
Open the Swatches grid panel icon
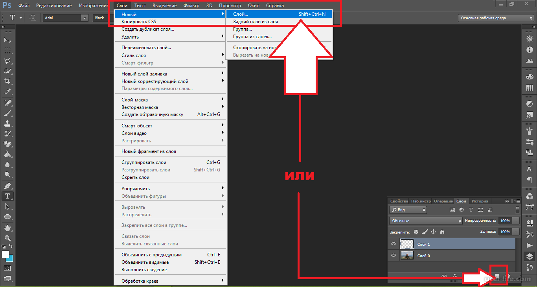(529, 88)
